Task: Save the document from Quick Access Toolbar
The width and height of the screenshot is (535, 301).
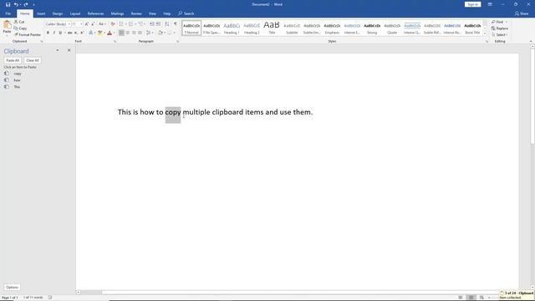Action: point(8,4)
